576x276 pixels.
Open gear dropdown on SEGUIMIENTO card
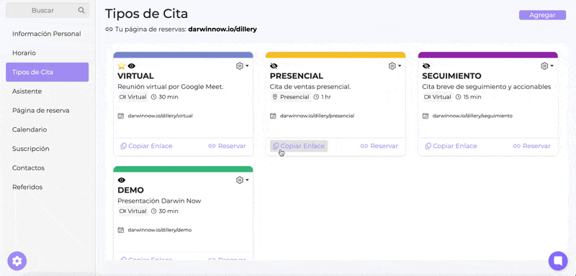coord(547,66)
